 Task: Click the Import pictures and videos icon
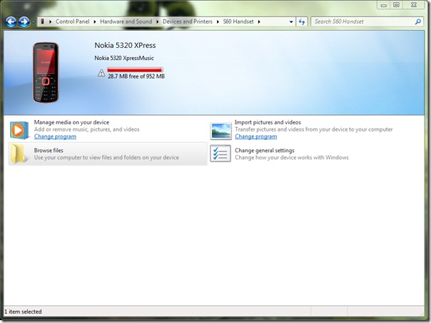tap(220, 130)
